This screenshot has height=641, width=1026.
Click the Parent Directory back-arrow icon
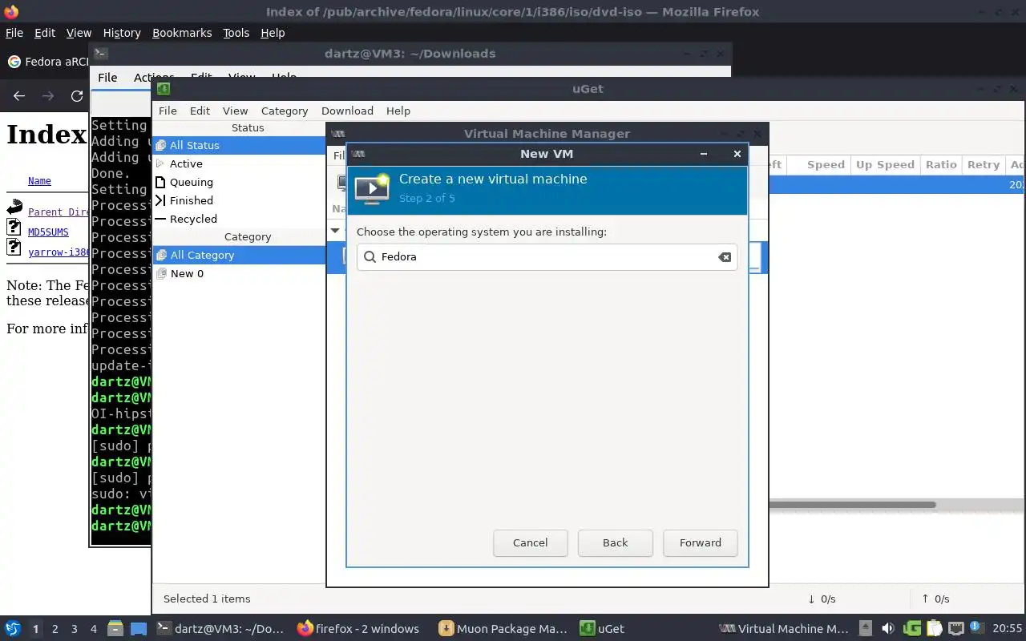(x=14, y=208)
